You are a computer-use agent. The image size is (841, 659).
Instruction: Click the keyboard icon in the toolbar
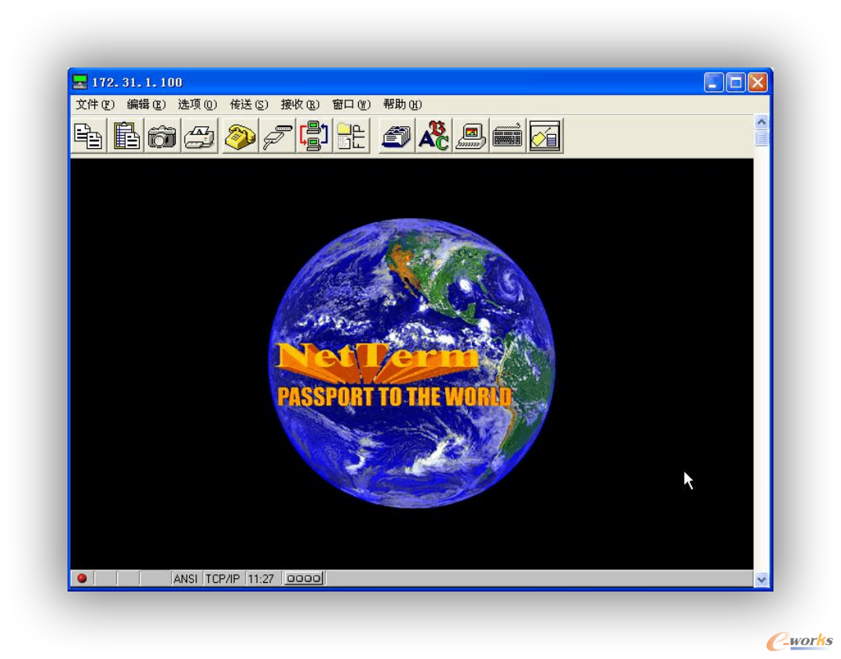point(507,136)
